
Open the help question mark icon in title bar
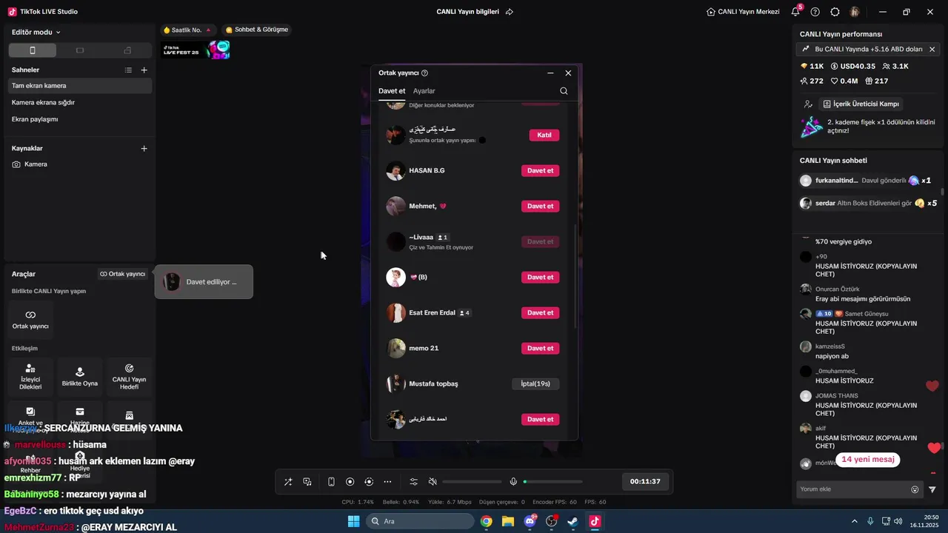pyautogui.click(x=815, y=12)
